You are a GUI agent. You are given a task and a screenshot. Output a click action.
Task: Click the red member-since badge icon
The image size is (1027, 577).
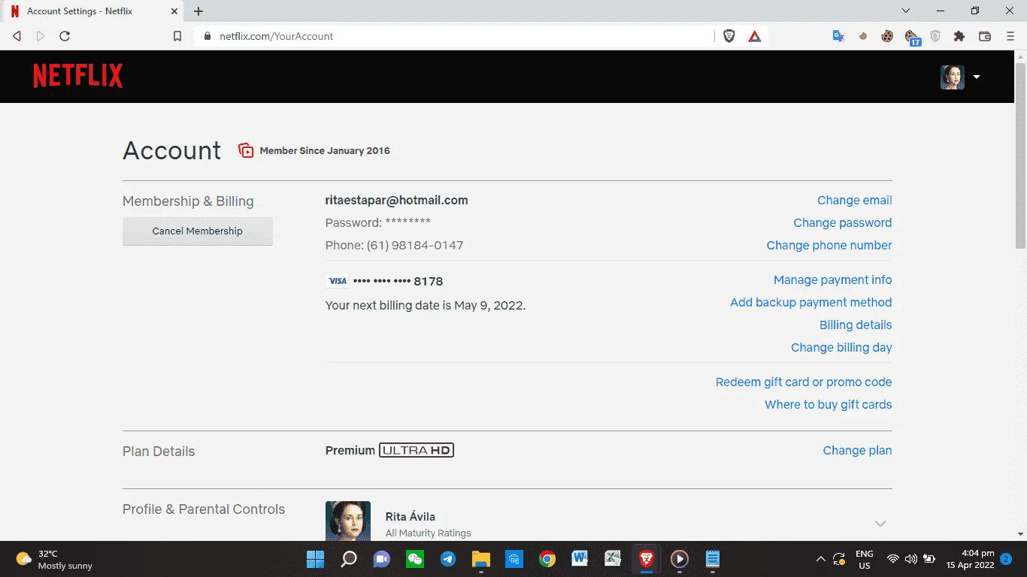(246, 150)
